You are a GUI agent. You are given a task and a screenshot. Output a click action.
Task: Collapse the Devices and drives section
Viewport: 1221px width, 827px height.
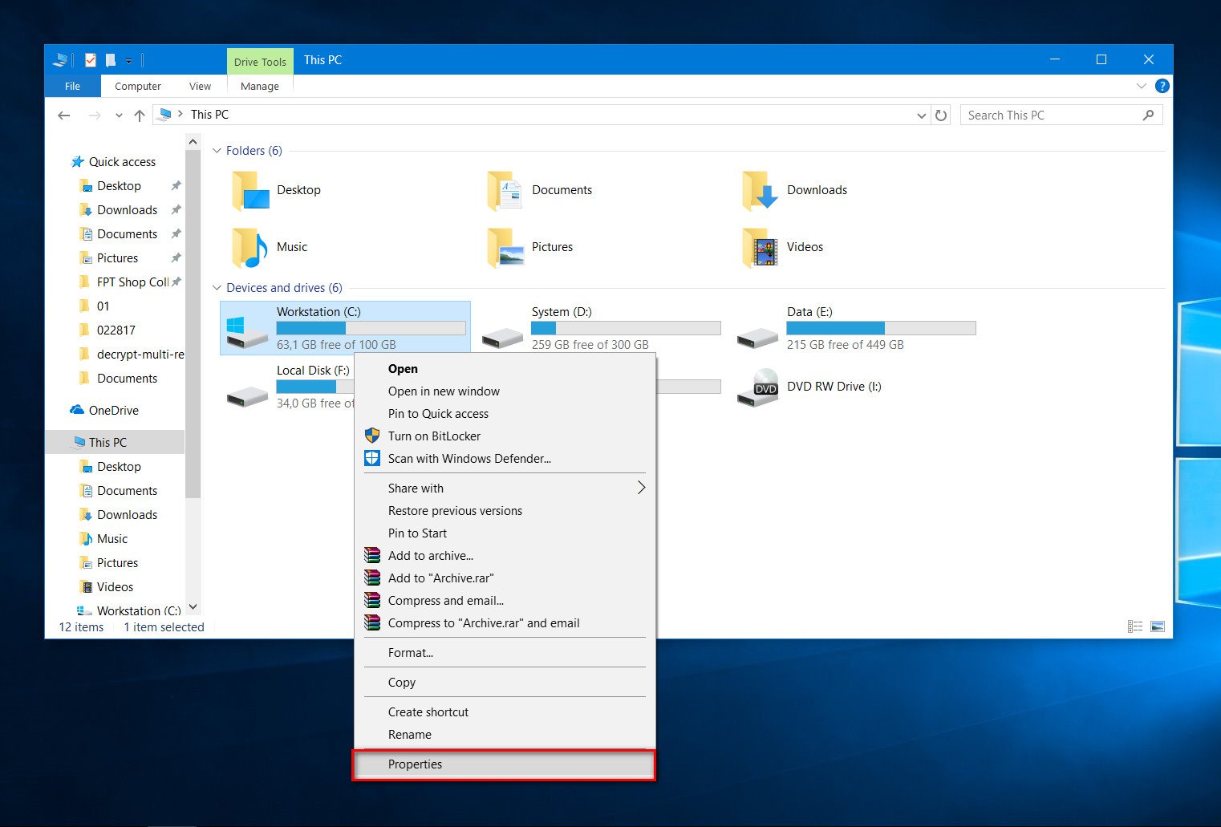tap(217, 287)
